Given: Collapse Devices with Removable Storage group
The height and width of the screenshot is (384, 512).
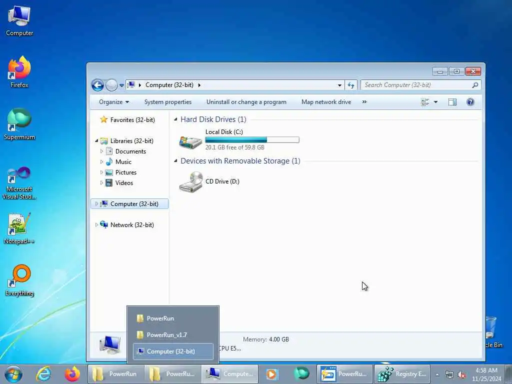Looking at the screenshot, I should [175, 160].
